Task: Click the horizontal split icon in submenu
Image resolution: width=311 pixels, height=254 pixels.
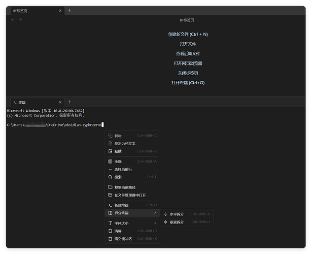Action: [x=165, y=214]
